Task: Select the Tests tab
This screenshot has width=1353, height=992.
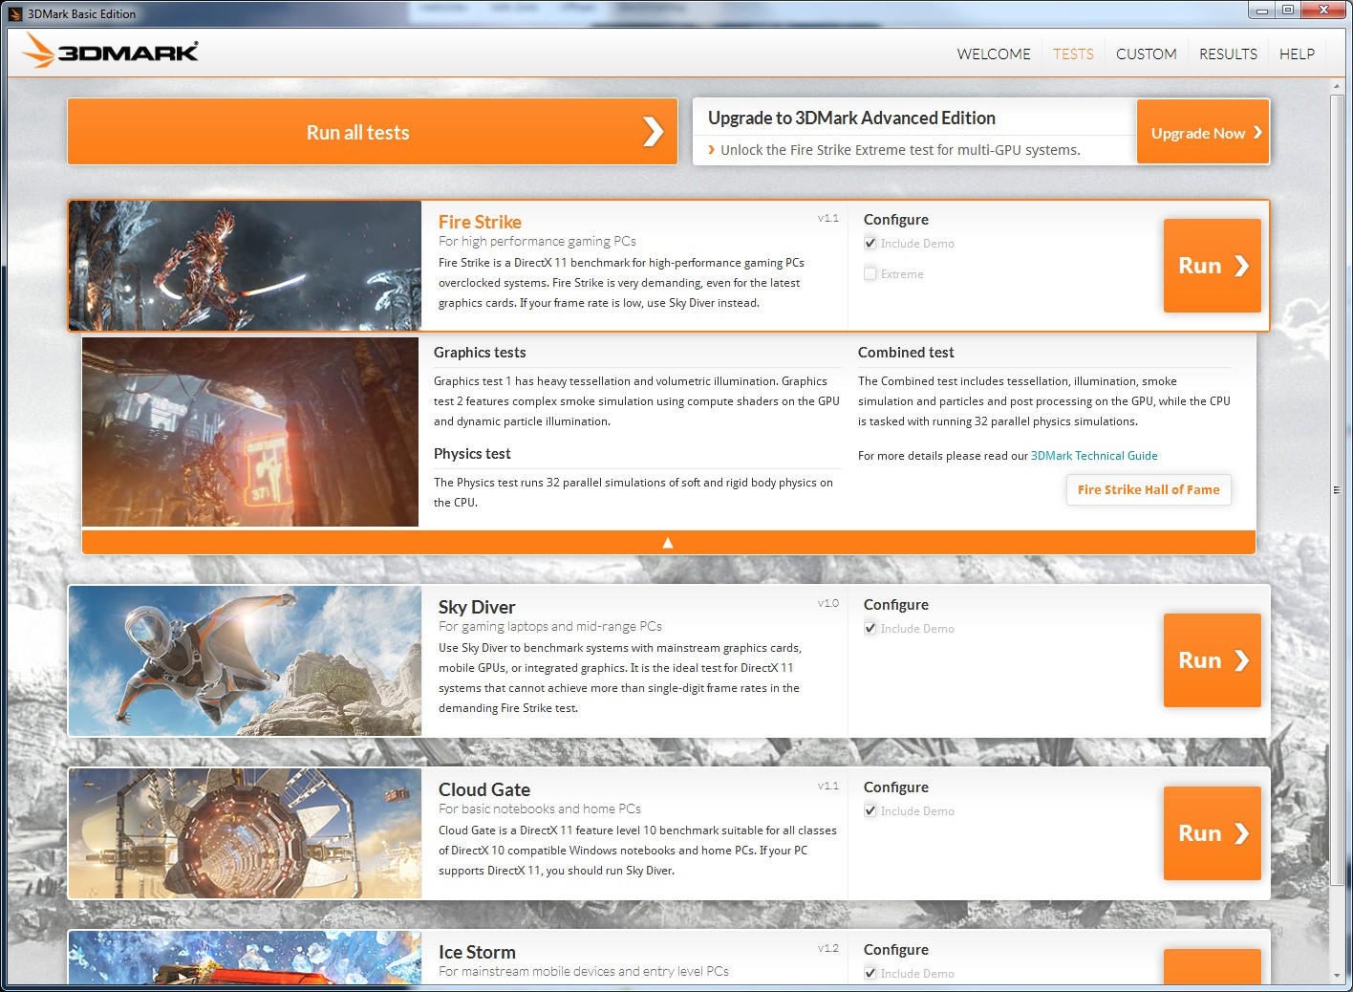Action: [1073, 54]
